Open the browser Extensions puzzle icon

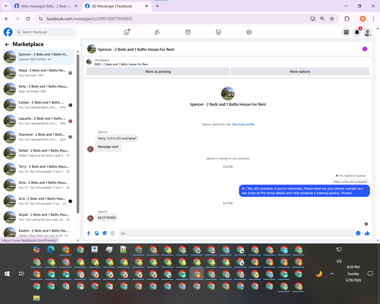pos(347,19)
